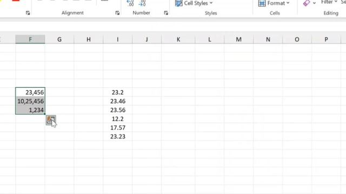Screen dimensions: 346x194
Task: Click the cell containing 17.57
Action: [x=118, y=128]
